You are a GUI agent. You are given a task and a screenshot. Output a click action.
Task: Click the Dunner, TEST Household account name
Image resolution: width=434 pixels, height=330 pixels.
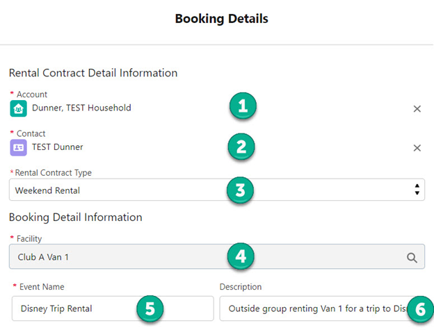[81, 108]
